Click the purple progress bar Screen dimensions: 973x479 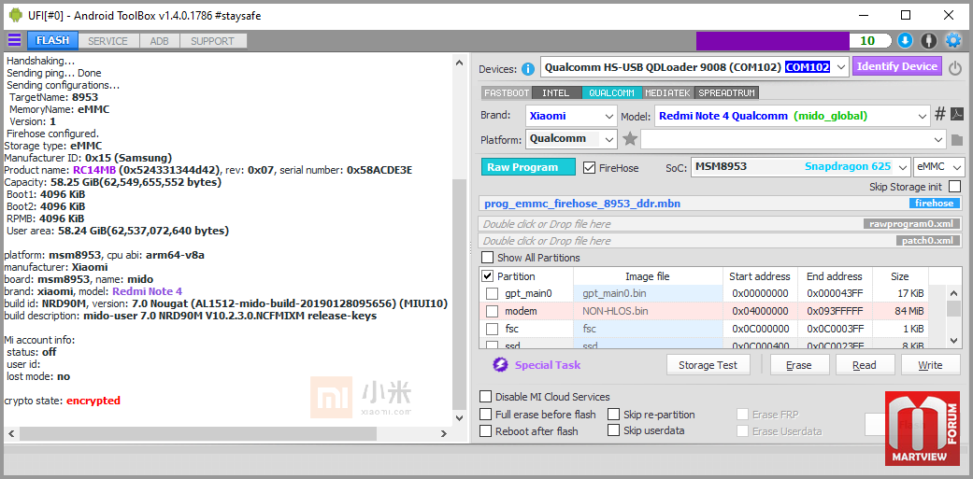click(x=773, y=41)
